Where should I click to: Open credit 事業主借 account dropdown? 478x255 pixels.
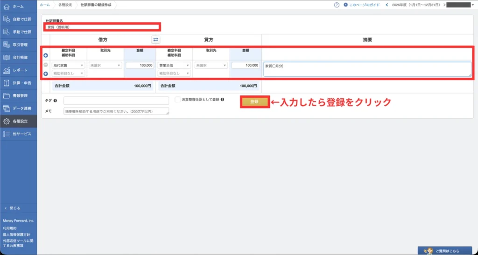pyautogui.click(x=174, y=65)
